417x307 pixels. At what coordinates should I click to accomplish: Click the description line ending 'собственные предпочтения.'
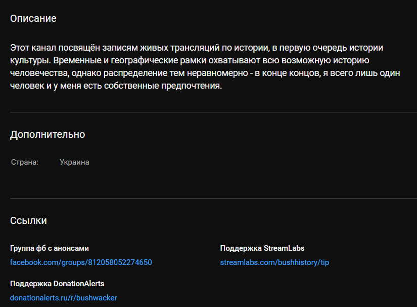[116, 86]
